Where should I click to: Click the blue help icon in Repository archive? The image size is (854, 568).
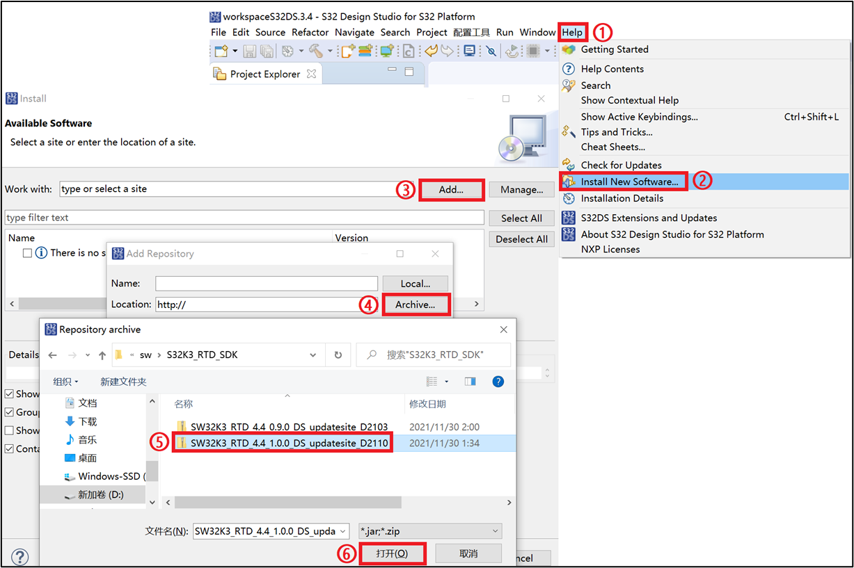[x=498, y=382]
